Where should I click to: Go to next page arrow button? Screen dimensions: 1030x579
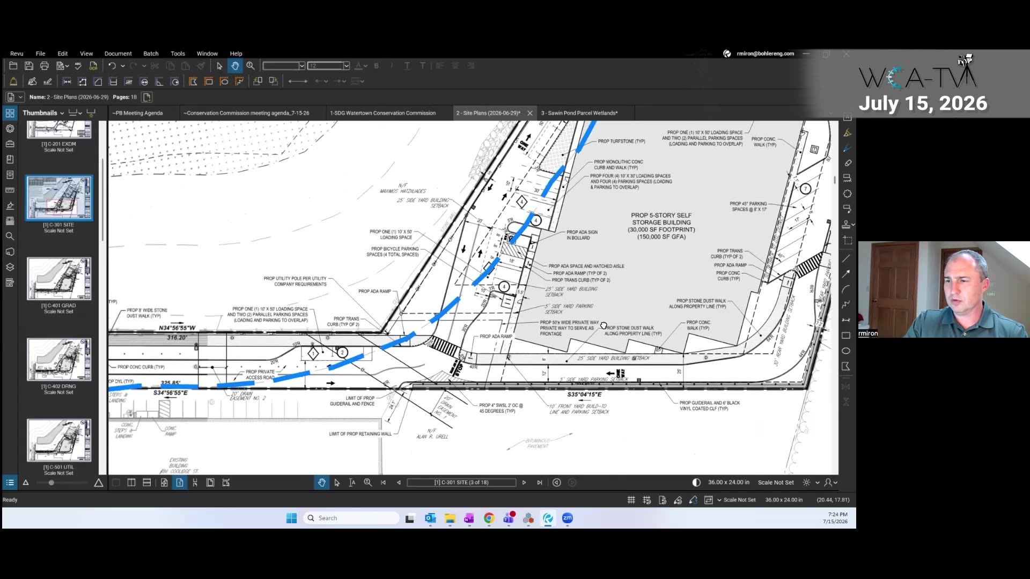pyautogui.click(x=524, y=482)
